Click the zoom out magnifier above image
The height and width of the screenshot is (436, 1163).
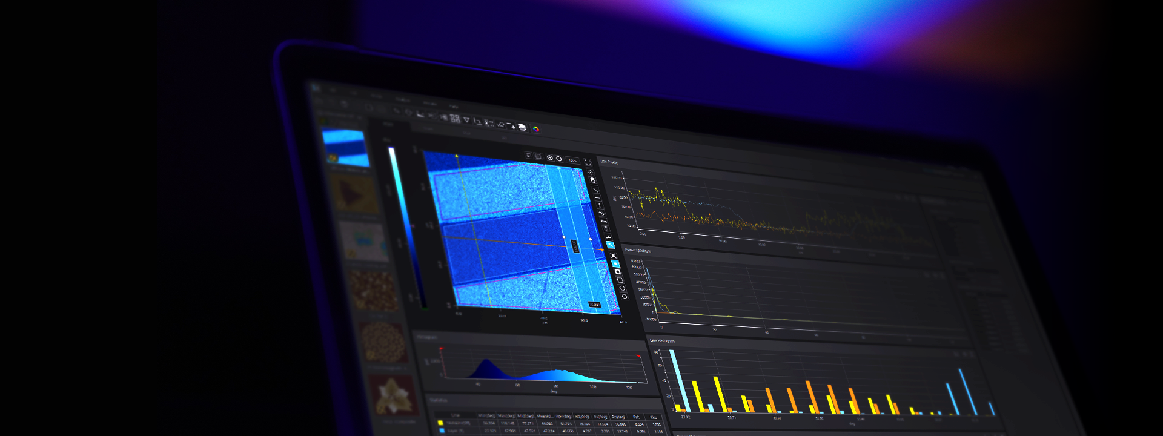[559, 158]
